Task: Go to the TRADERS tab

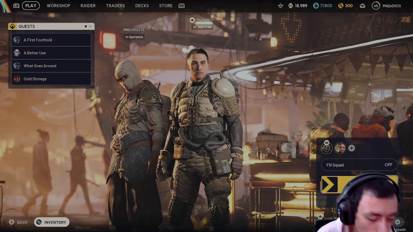Action: click(115, 5)
